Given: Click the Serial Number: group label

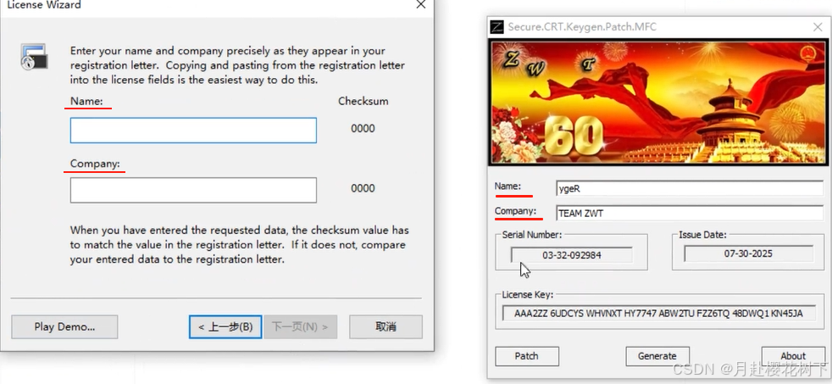Looking at the screenshot, I should pyautogui.click(x=532, y=234).
